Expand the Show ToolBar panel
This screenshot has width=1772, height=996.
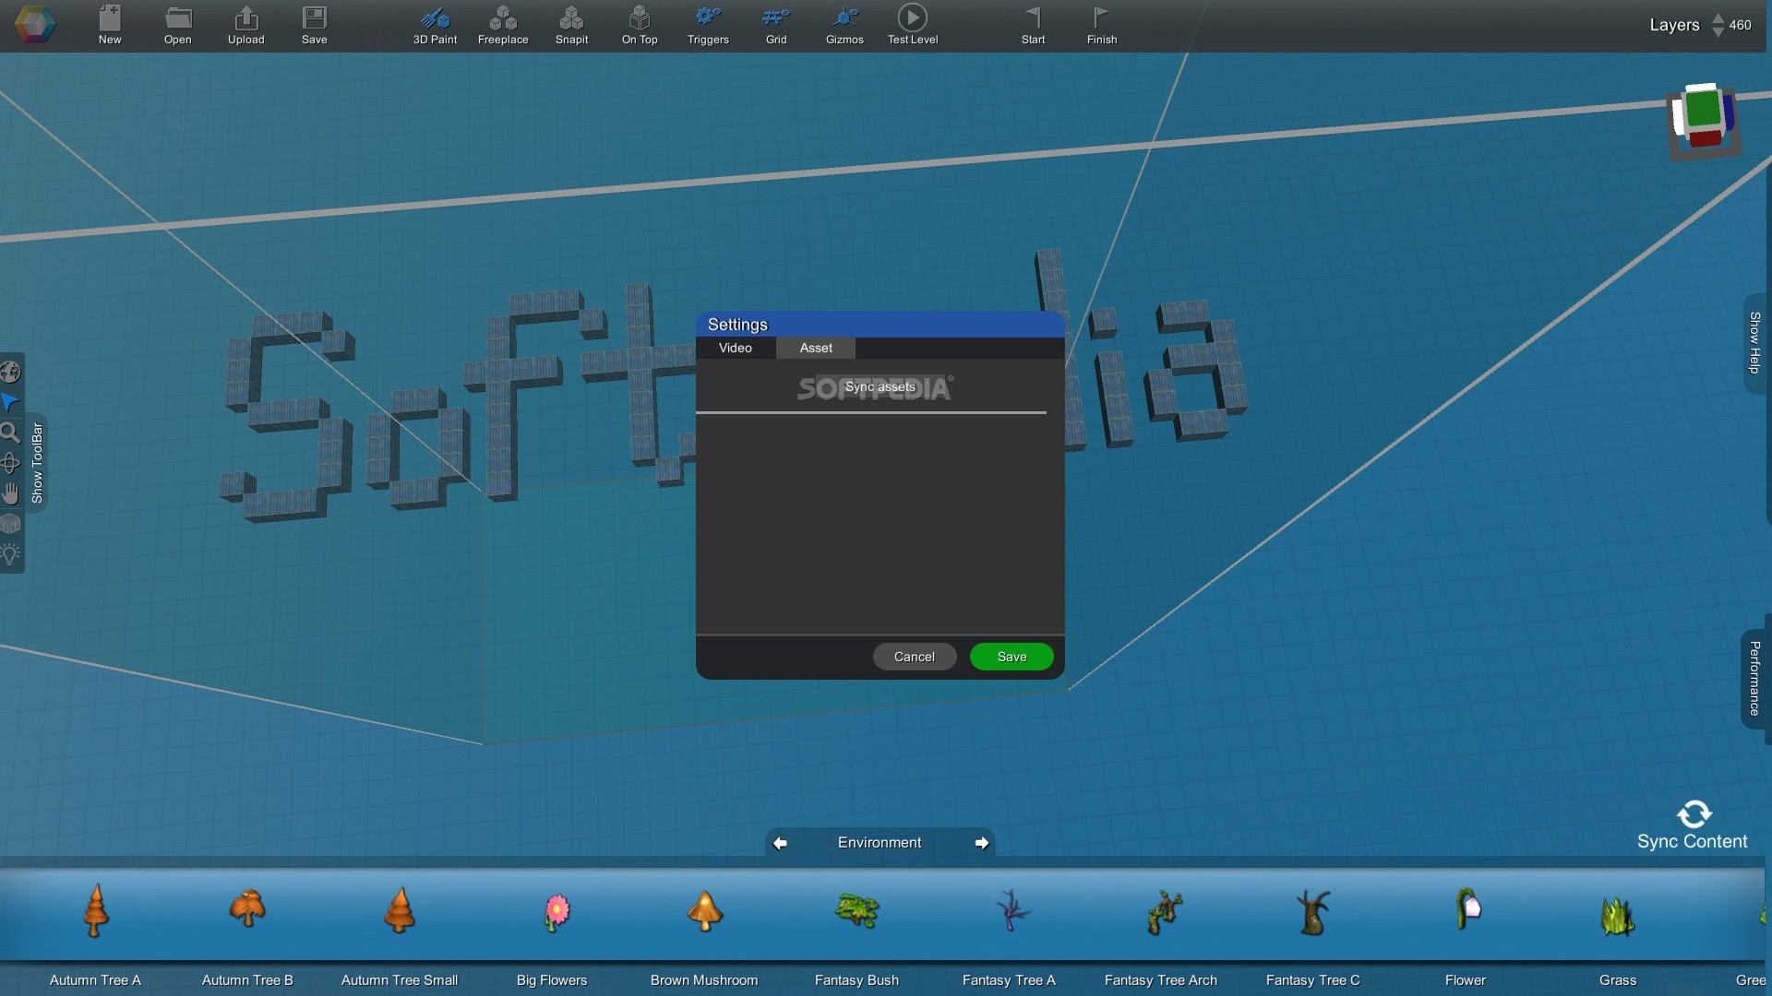coord(37,463)
